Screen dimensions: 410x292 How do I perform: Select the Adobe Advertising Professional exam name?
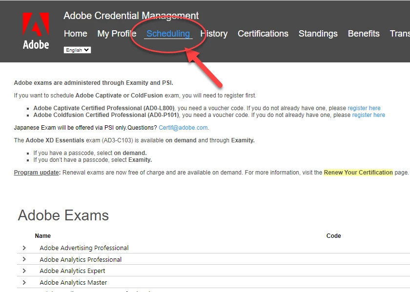(x=84, y=248)
